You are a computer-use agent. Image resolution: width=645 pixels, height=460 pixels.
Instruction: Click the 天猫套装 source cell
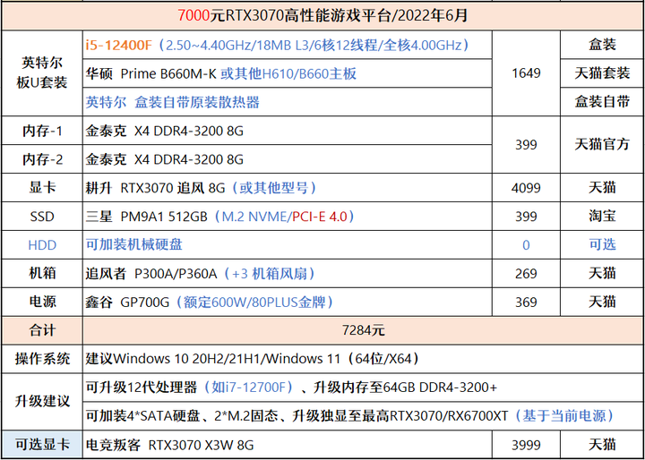pyautogui.click(x=602, y=73)
